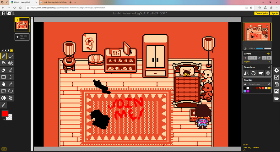Viewport: 280px width, 152px height.
Task: Open the transparent secondary color picker
Action: coord(9,117)
